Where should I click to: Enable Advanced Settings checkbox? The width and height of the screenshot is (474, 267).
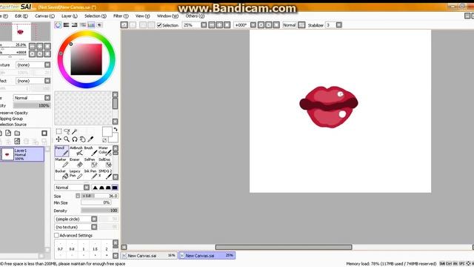point(56,235)
